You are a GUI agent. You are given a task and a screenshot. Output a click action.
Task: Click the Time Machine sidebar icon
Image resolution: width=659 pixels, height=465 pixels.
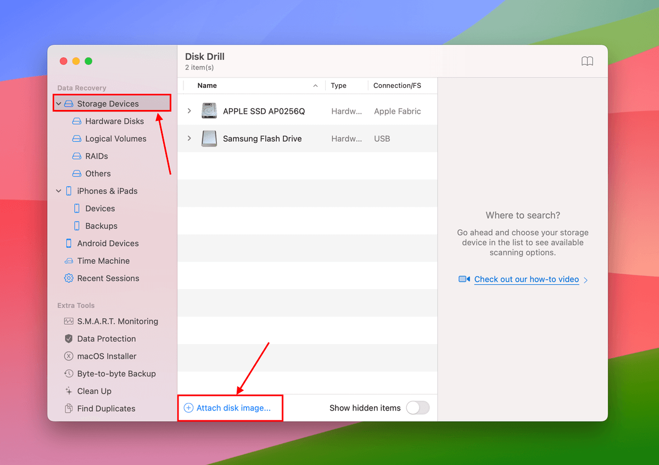point(69,261)
